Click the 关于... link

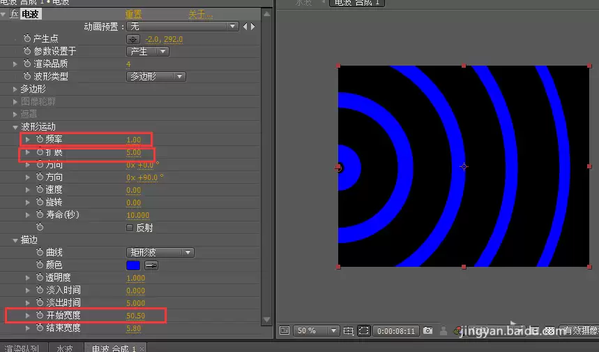[200, 15]
